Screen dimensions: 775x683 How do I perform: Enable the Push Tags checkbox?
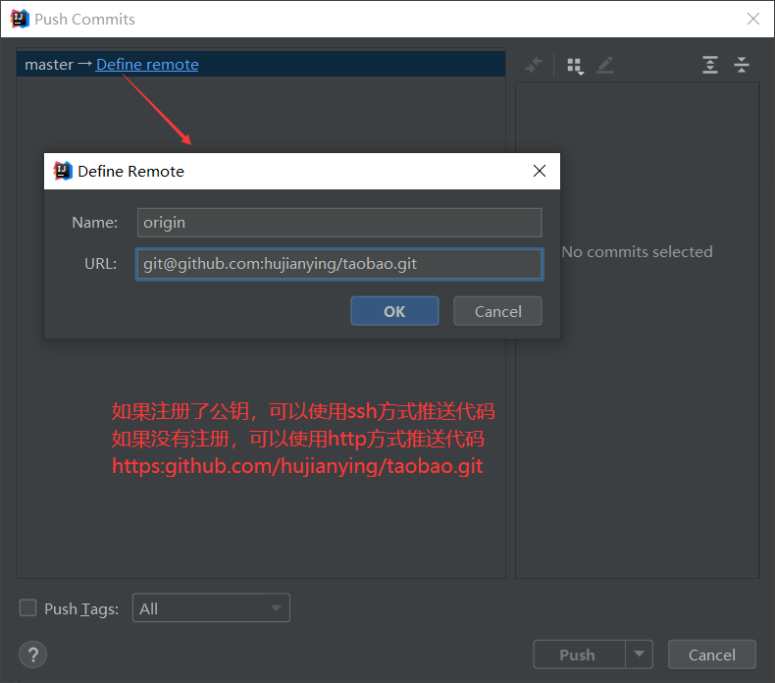coord(27,607)
